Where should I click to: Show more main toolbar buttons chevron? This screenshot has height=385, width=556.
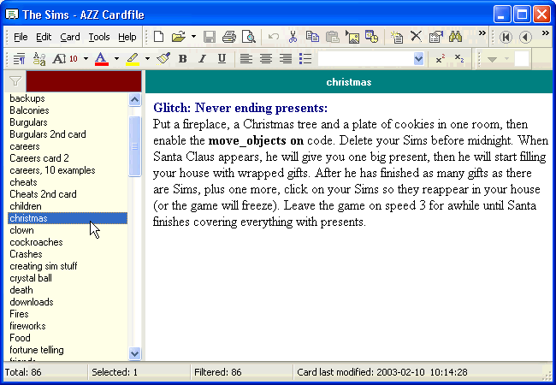coord(482,33)
